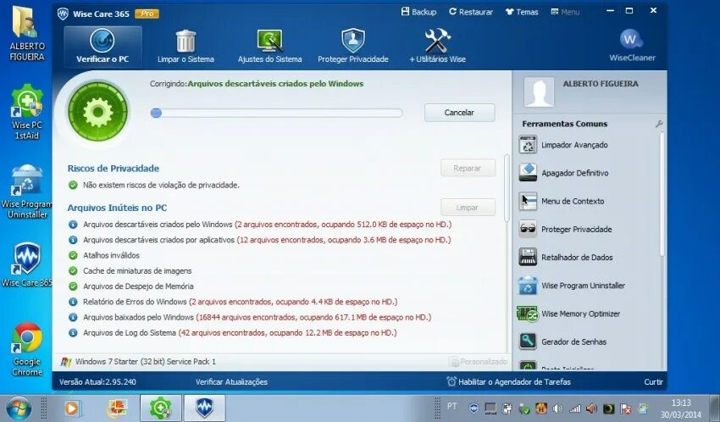
Task: Select the Atalhos inválidos row
Action: 104,255
